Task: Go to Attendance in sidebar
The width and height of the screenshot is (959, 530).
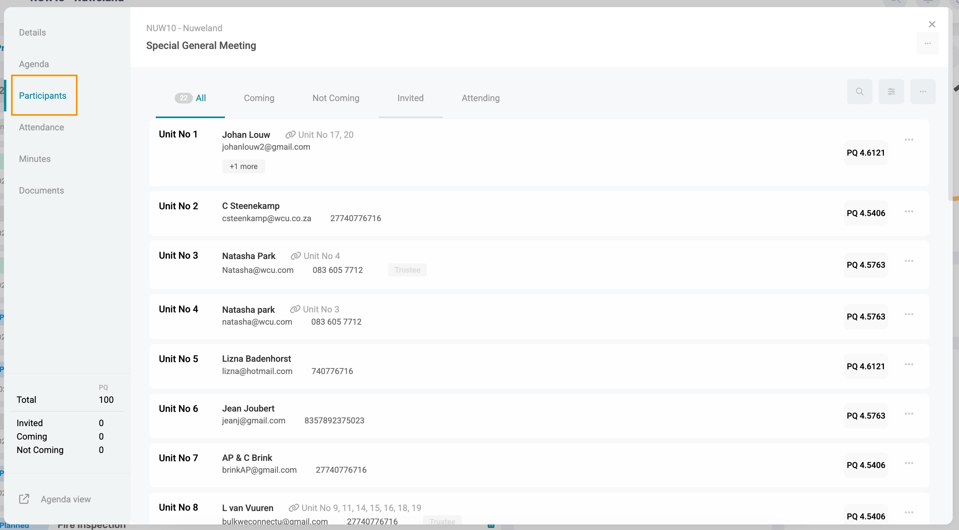Action: 42,127
